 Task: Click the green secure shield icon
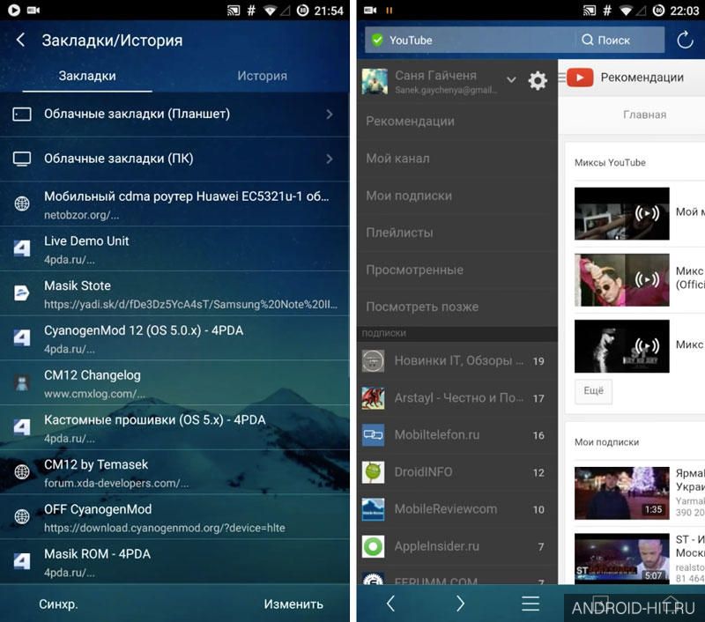point(377,40)
